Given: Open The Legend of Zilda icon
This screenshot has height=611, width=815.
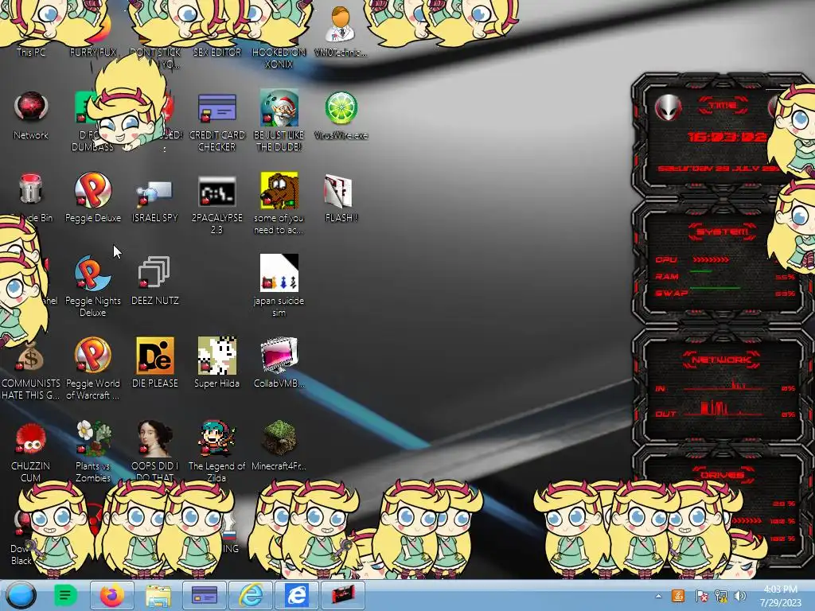Looking at the screenshot, I should point(216,438).
